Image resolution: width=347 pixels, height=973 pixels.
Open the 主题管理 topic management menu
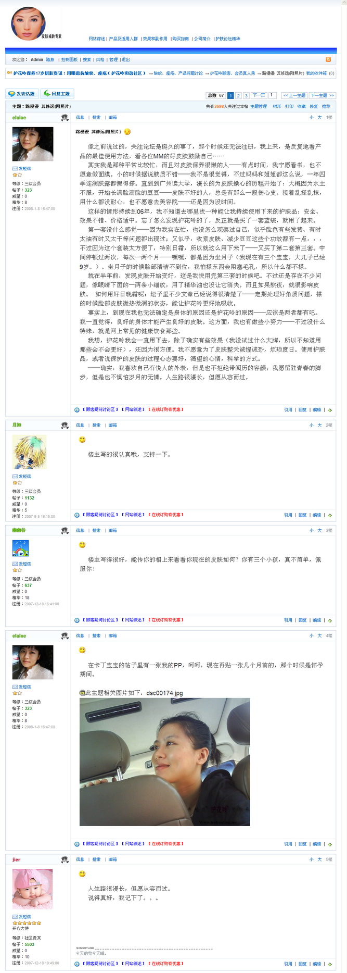259,106
